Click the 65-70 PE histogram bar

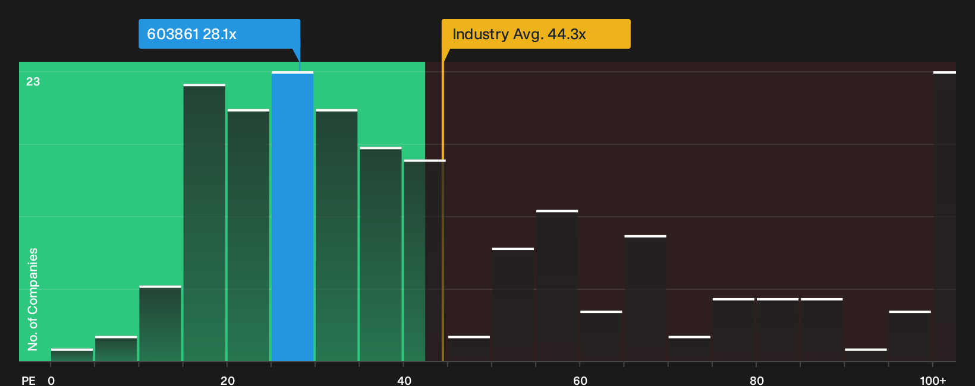point(645,298)
